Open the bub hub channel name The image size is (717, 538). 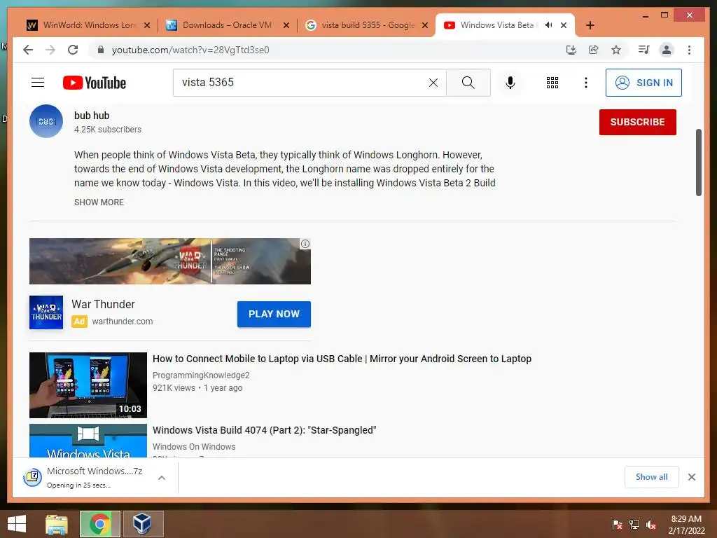tap(92, 116)
